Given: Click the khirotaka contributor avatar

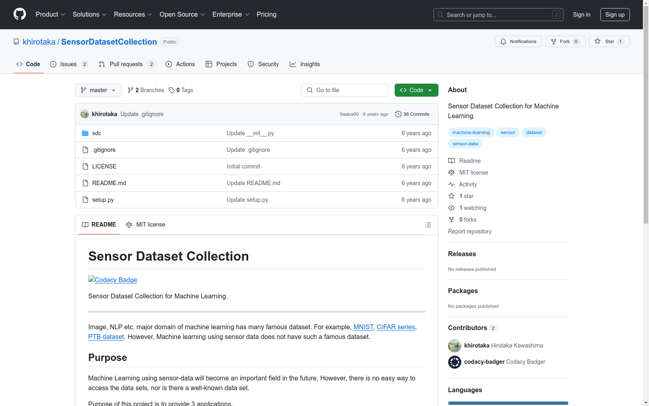Looking at the screenshot, I should click(x=454, y=346).
